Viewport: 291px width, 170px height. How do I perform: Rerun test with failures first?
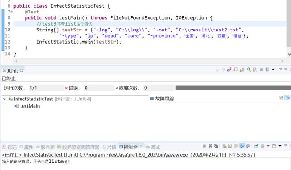click(255, 70)
